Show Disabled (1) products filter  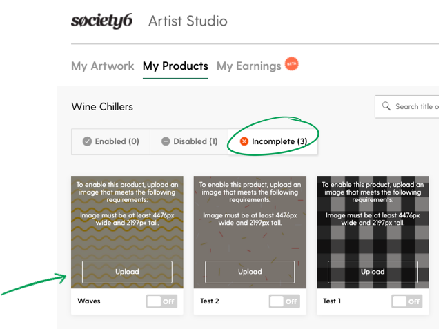[189, 141]
